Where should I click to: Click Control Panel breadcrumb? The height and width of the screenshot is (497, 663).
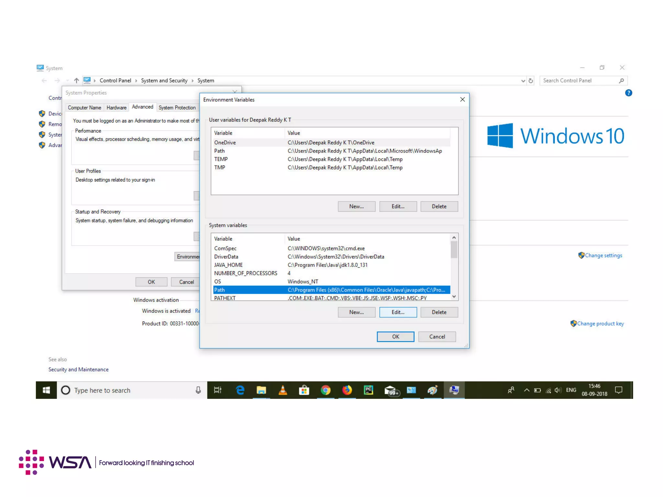[x=115, y=80]
